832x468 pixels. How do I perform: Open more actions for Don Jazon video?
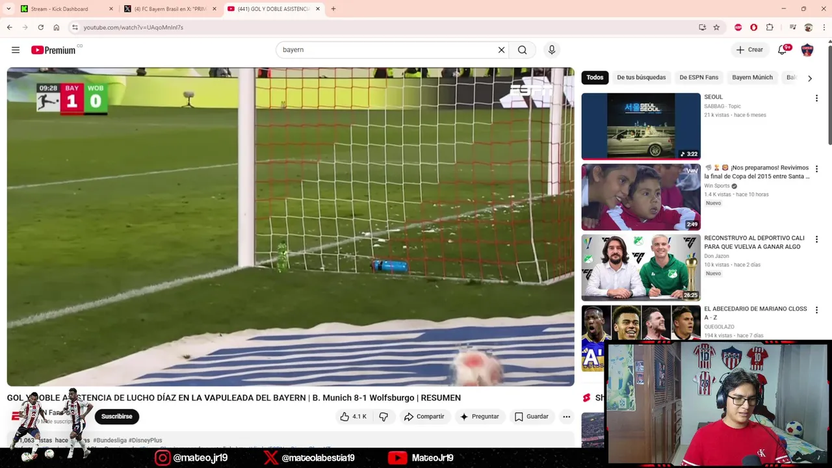[816, 239]
